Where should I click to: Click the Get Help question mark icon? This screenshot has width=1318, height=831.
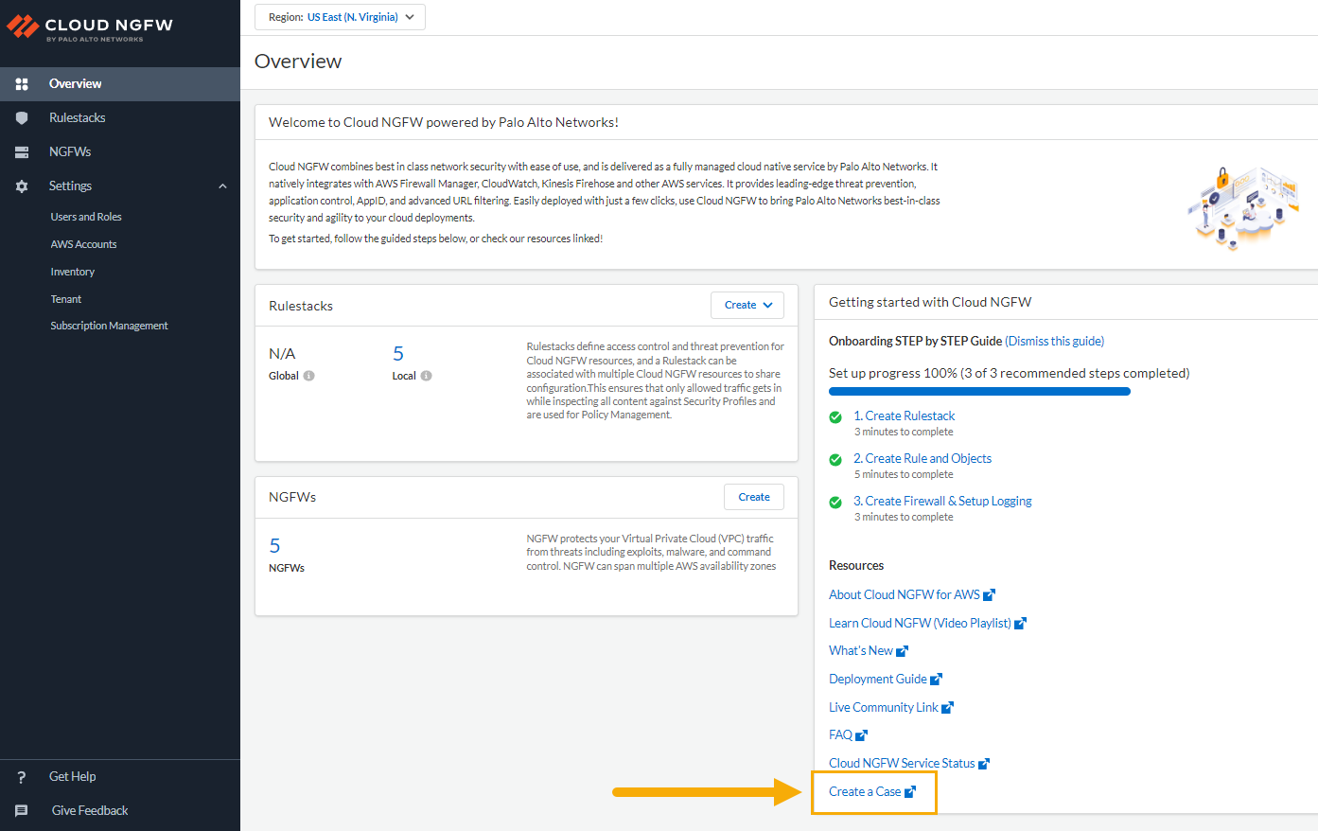(x=22, y=777)
